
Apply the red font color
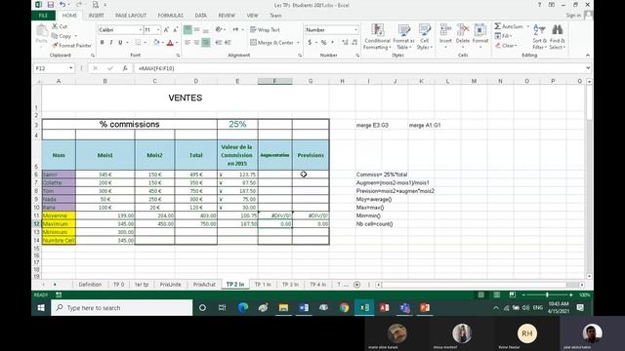point(170,43)
